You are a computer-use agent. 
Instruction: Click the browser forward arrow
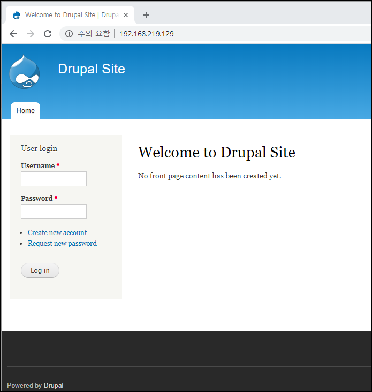(x=31, y=34)
